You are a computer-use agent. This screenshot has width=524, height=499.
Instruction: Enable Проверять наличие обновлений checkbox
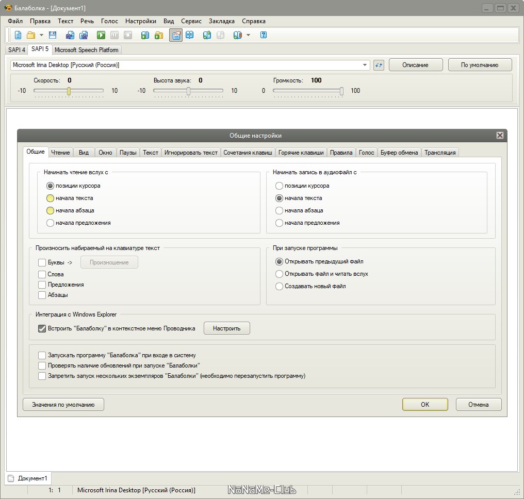click(42, 365)
